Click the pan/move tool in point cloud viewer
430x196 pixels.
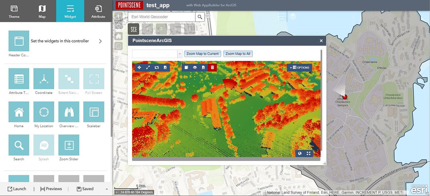(x=139, y=67)
